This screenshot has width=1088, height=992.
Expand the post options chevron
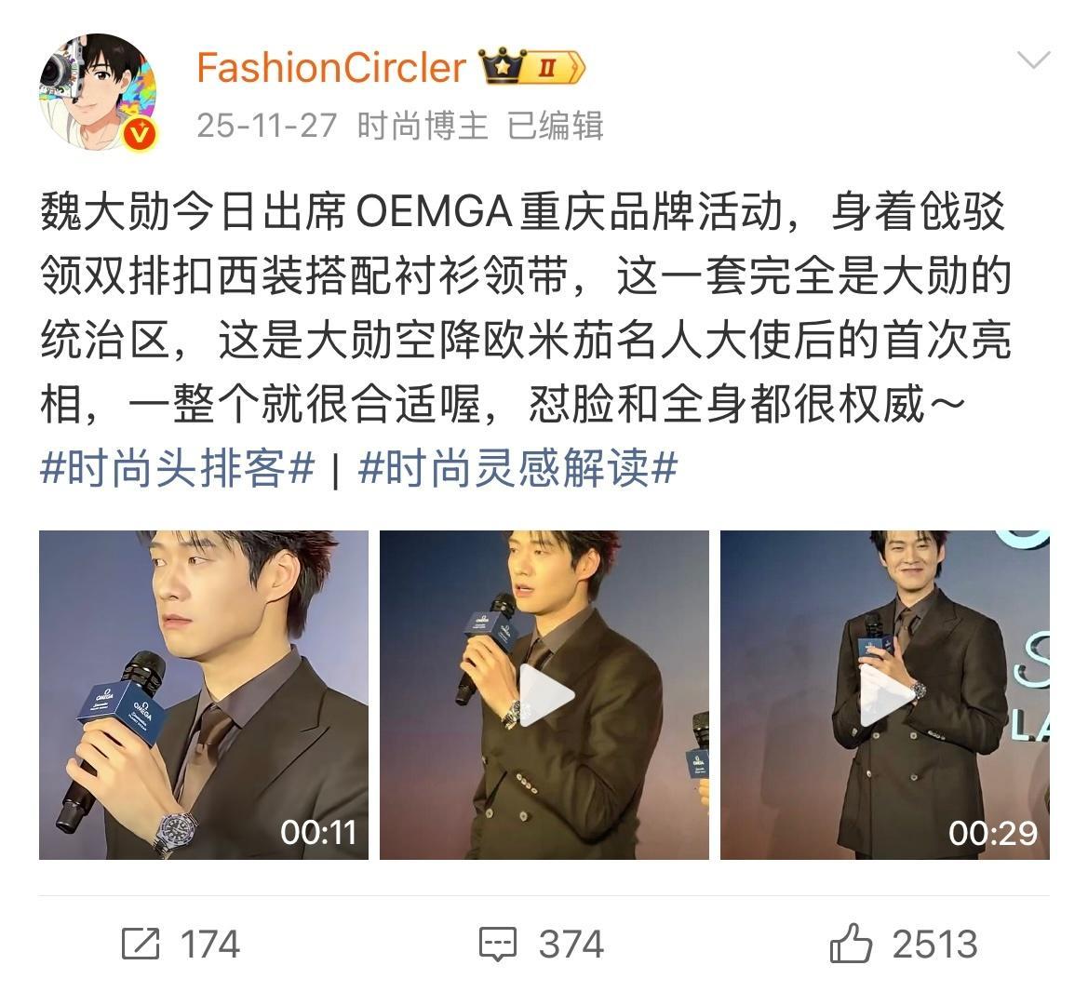(1033, 60)
